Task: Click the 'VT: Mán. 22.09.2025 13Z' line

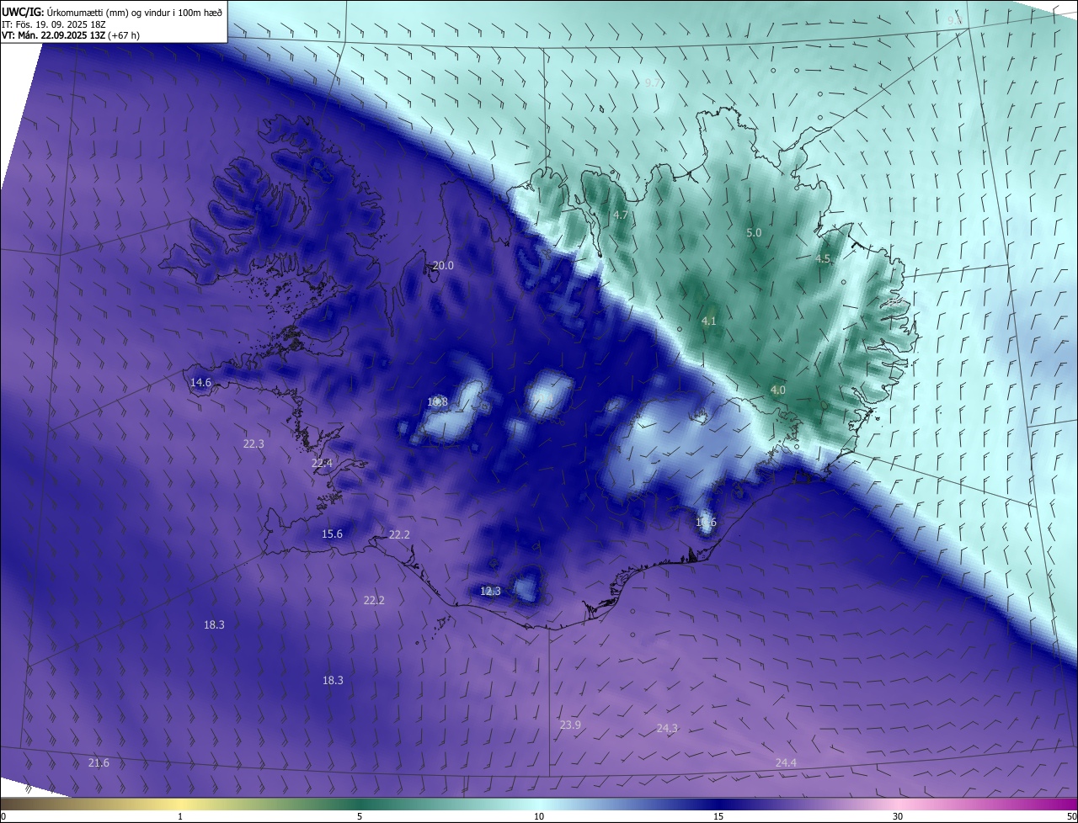Action: [71, 36]
